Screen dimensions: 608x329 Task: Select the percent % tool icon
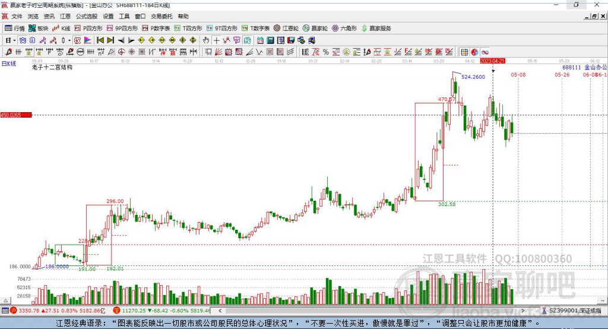[326, 52]
